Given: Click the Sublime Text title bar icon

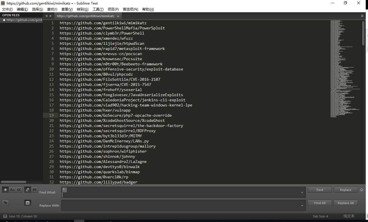Looking at the screenshot, I should pos(3,3).
